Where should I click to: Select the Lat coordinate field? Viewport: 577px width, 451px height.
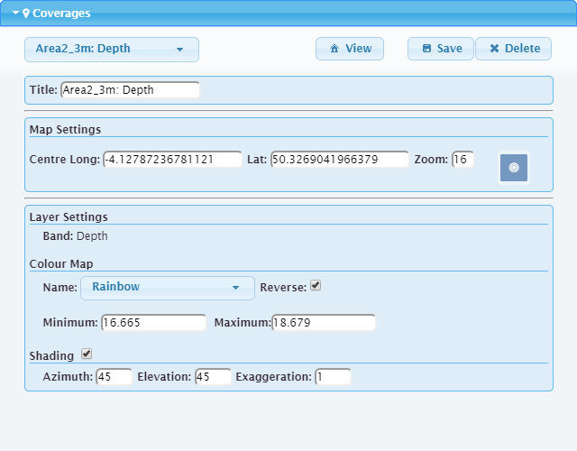click(x=339, y=160)
